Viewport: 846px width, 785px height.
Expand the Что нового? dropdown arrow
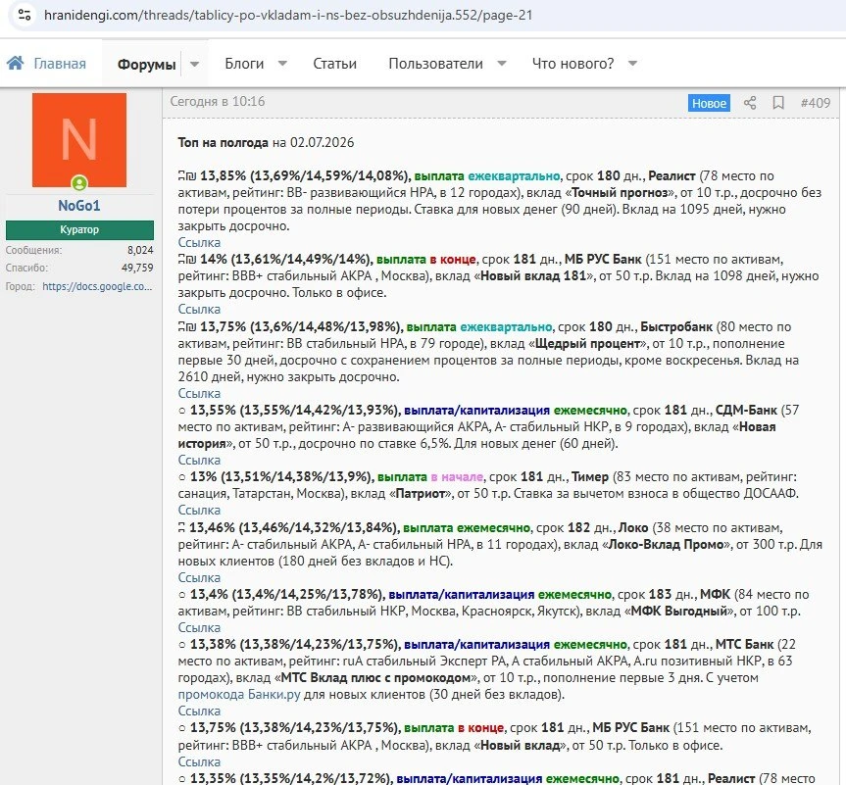pyautogui.click(x=633, y=63)
